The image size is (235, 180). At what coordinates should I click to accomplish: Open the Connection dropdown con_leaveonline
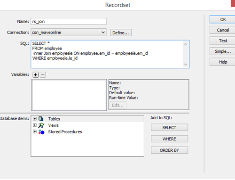[x=69, y=33]
